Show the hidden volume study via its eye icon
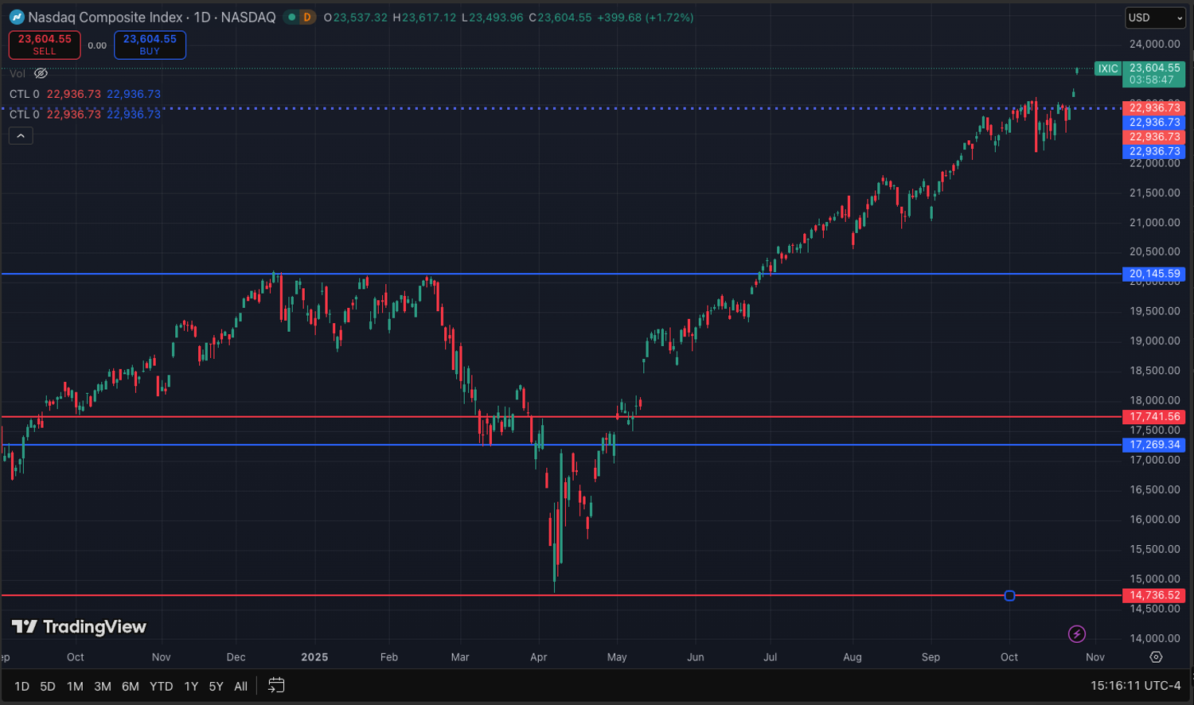 coord(40,73)
